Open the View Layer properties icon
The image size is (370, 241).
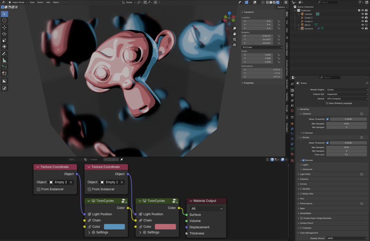pyautogui.click(x=292, y=100)
